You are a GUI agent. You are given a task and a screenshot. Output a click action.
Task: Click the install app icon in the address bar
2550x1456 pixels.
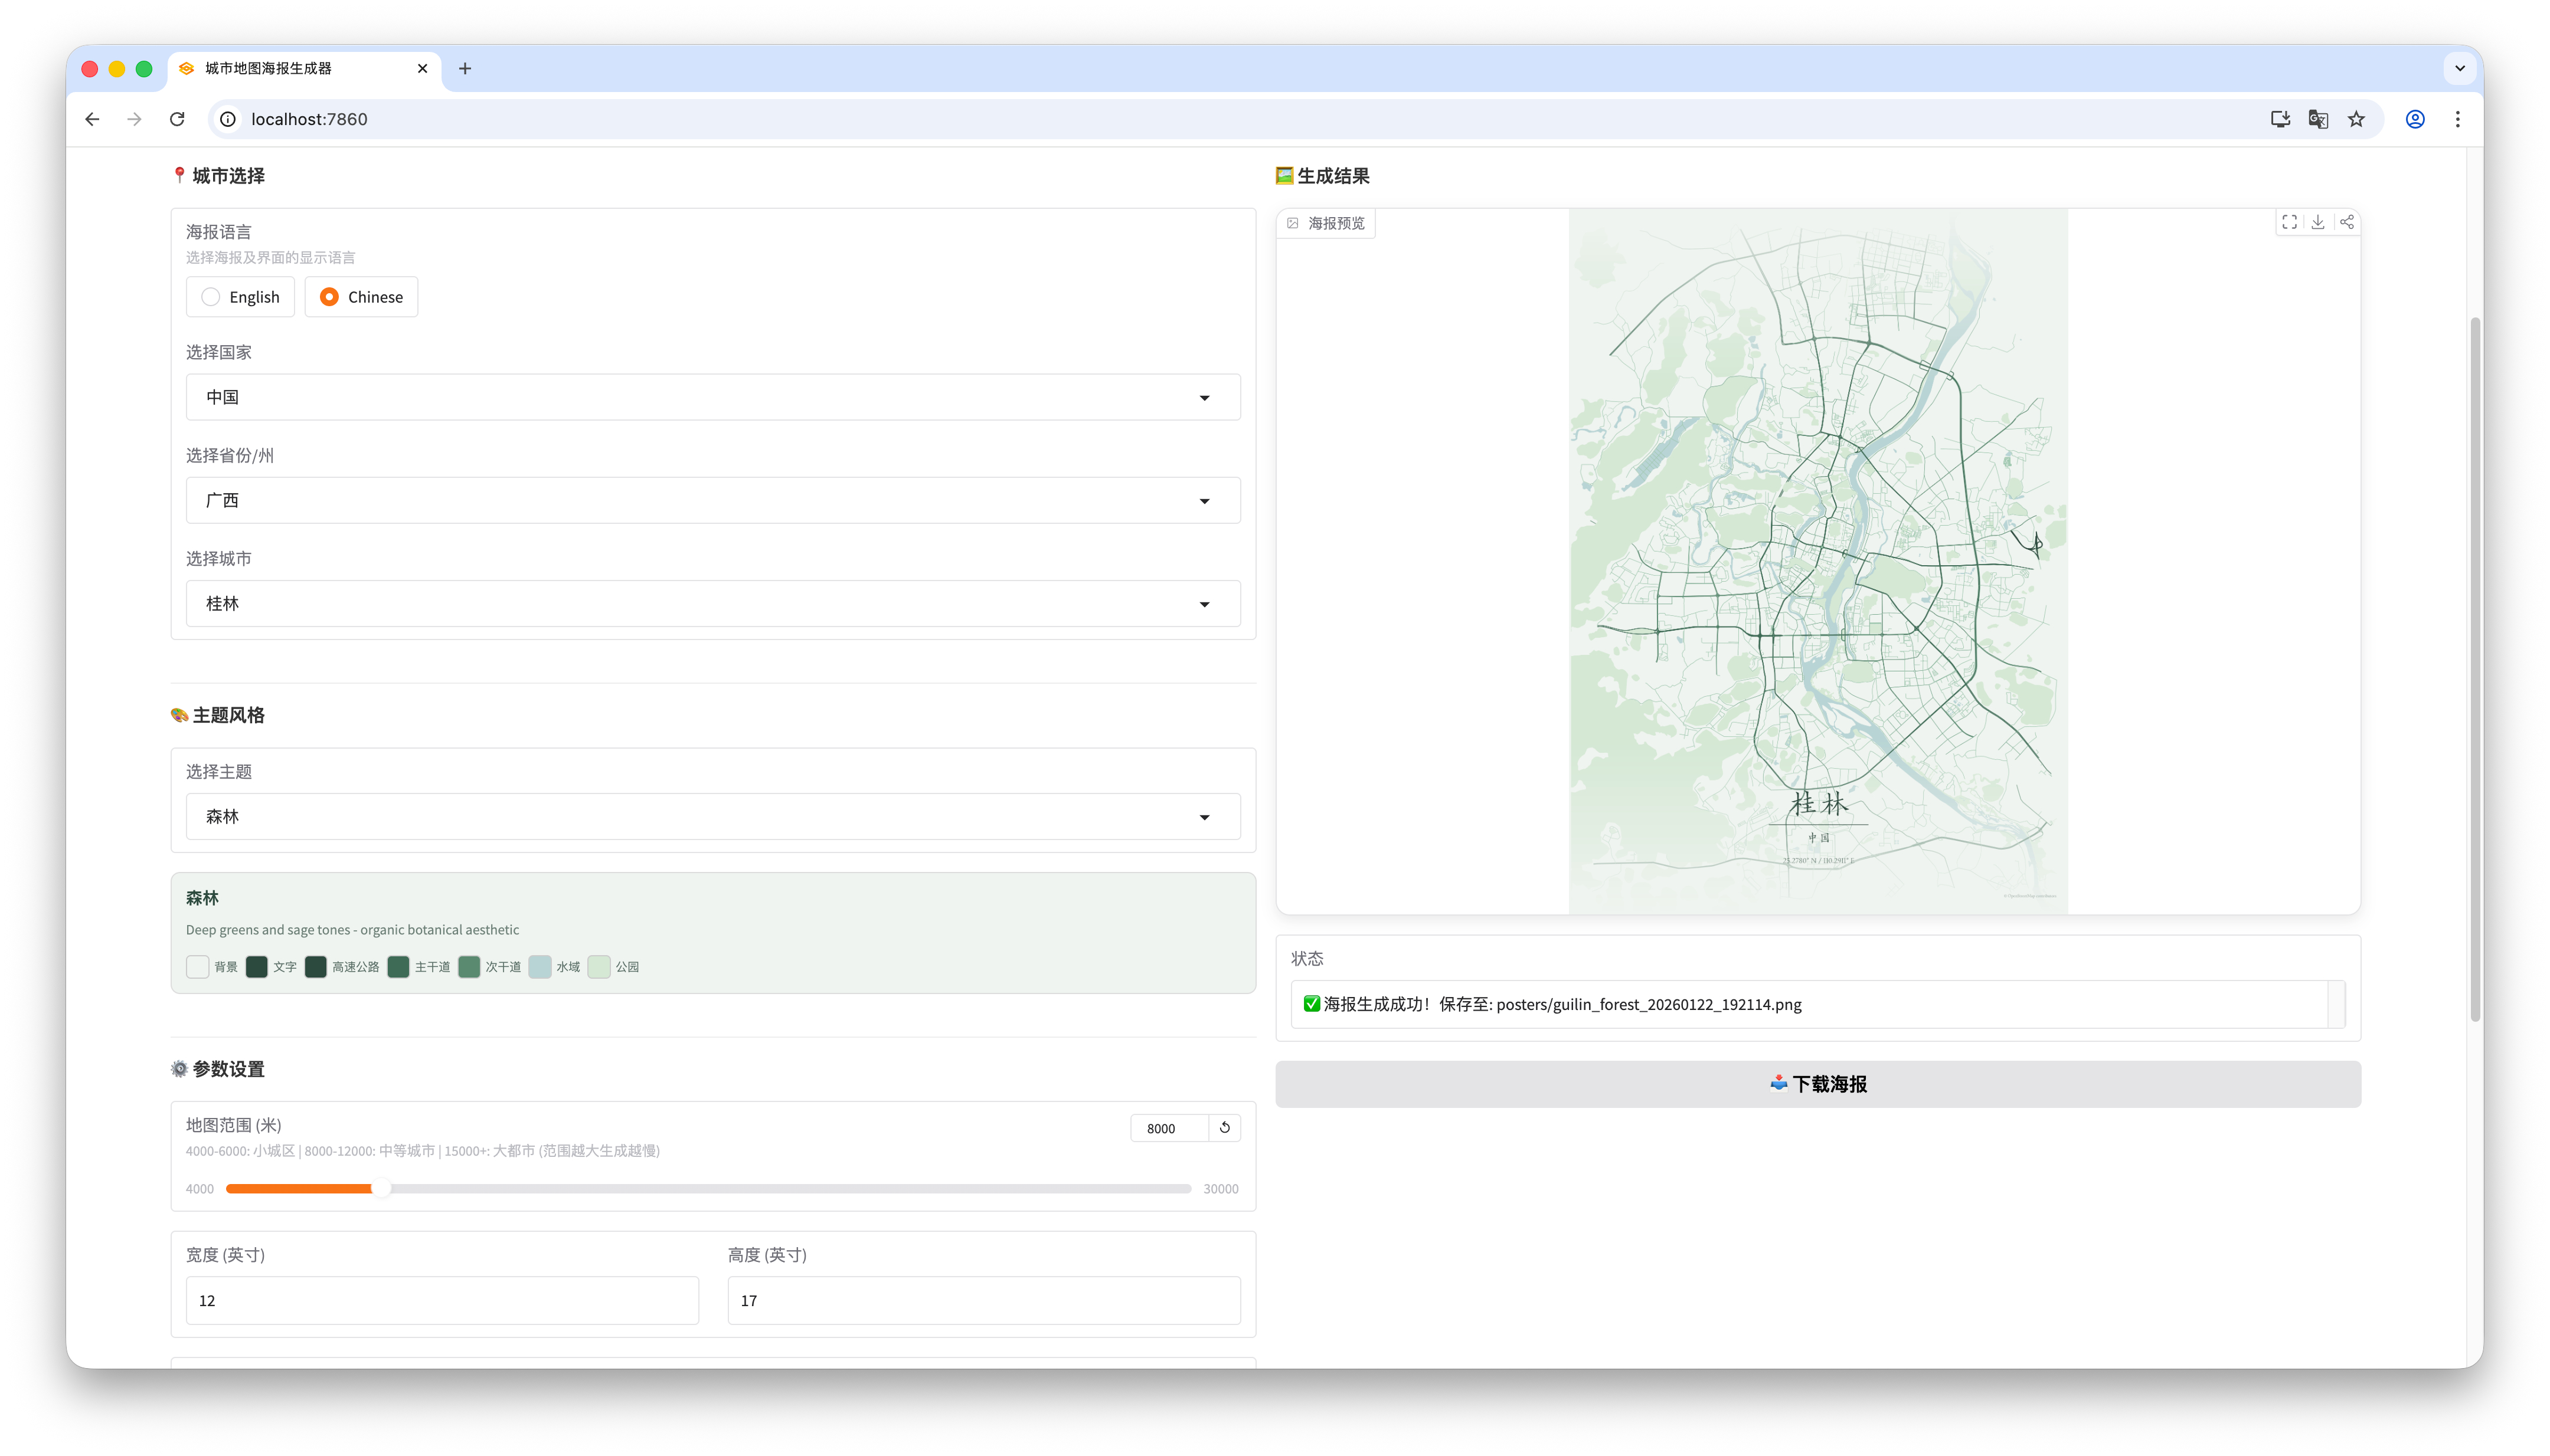(2280, 119)
